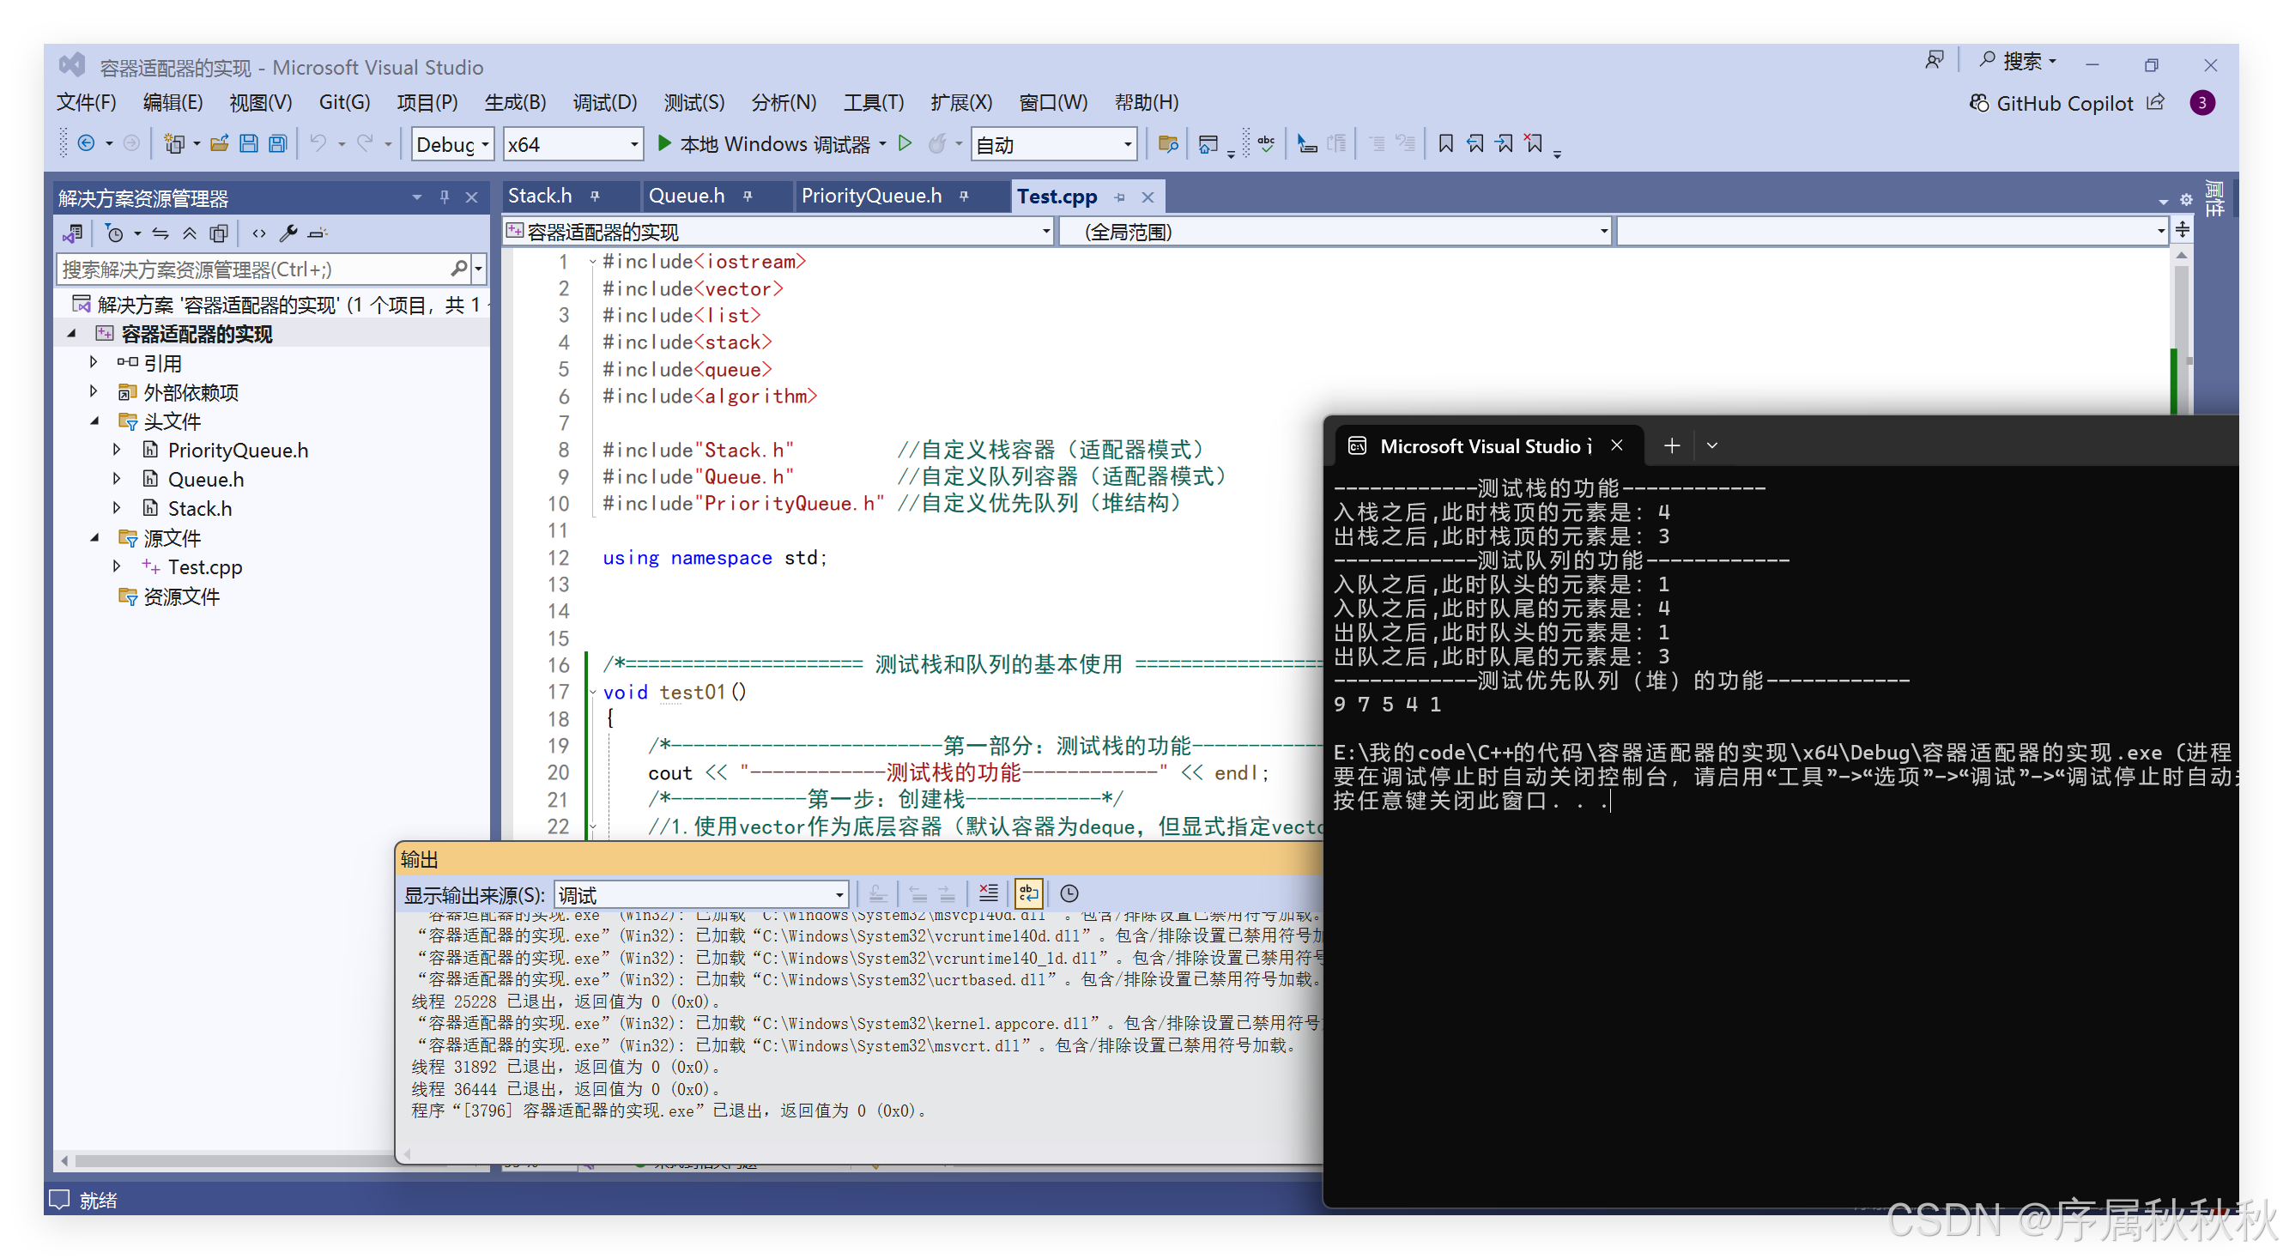
Task: Click the 本地 Windows 调试器 run button
Action: 762,143
